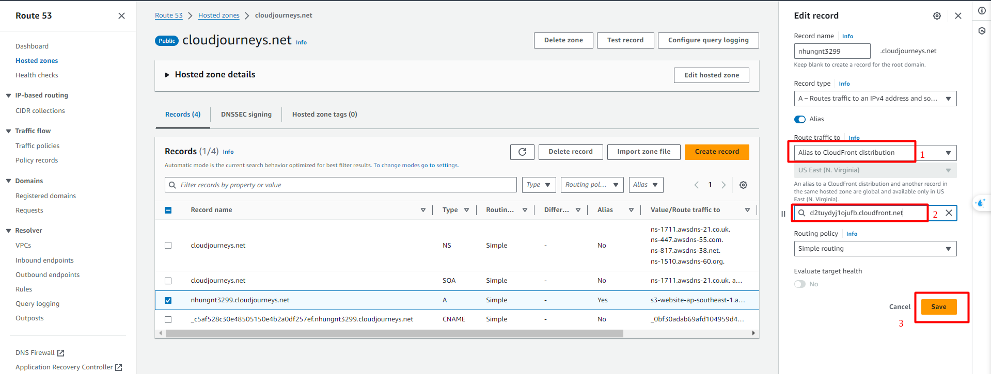
Task: Click Delete zone button
Action: click(563, 40)
